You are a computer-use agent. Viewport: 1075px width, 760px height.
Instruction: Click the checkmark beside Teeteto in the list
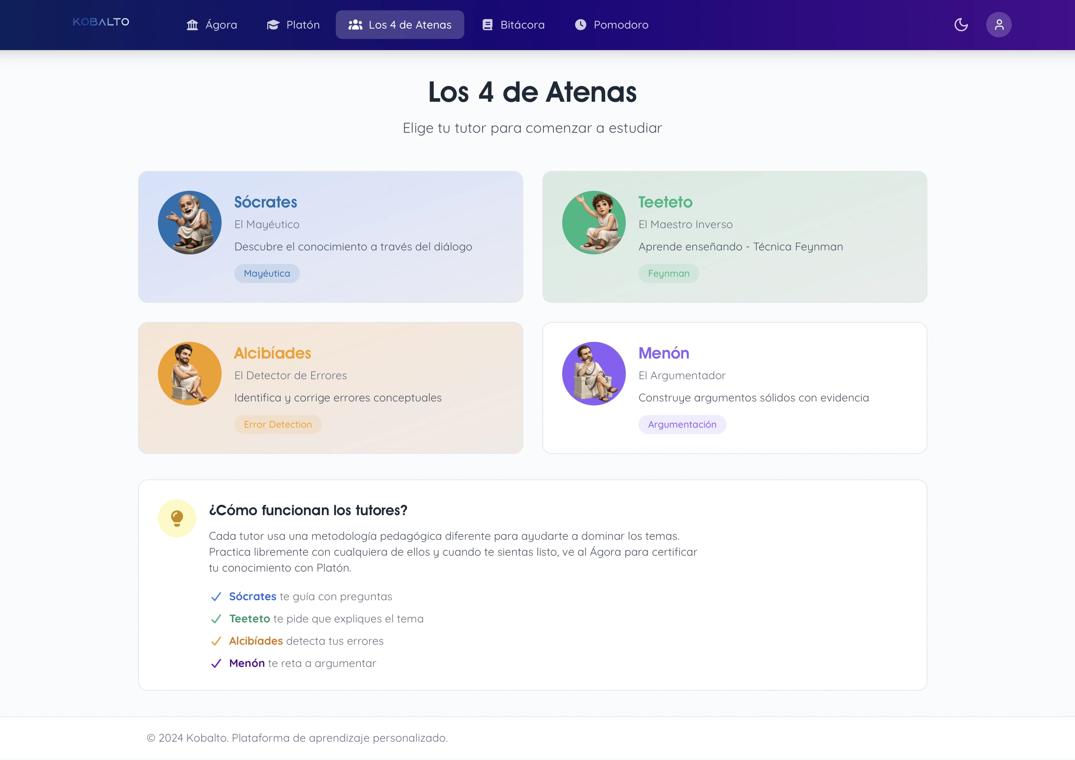point(216,618)
